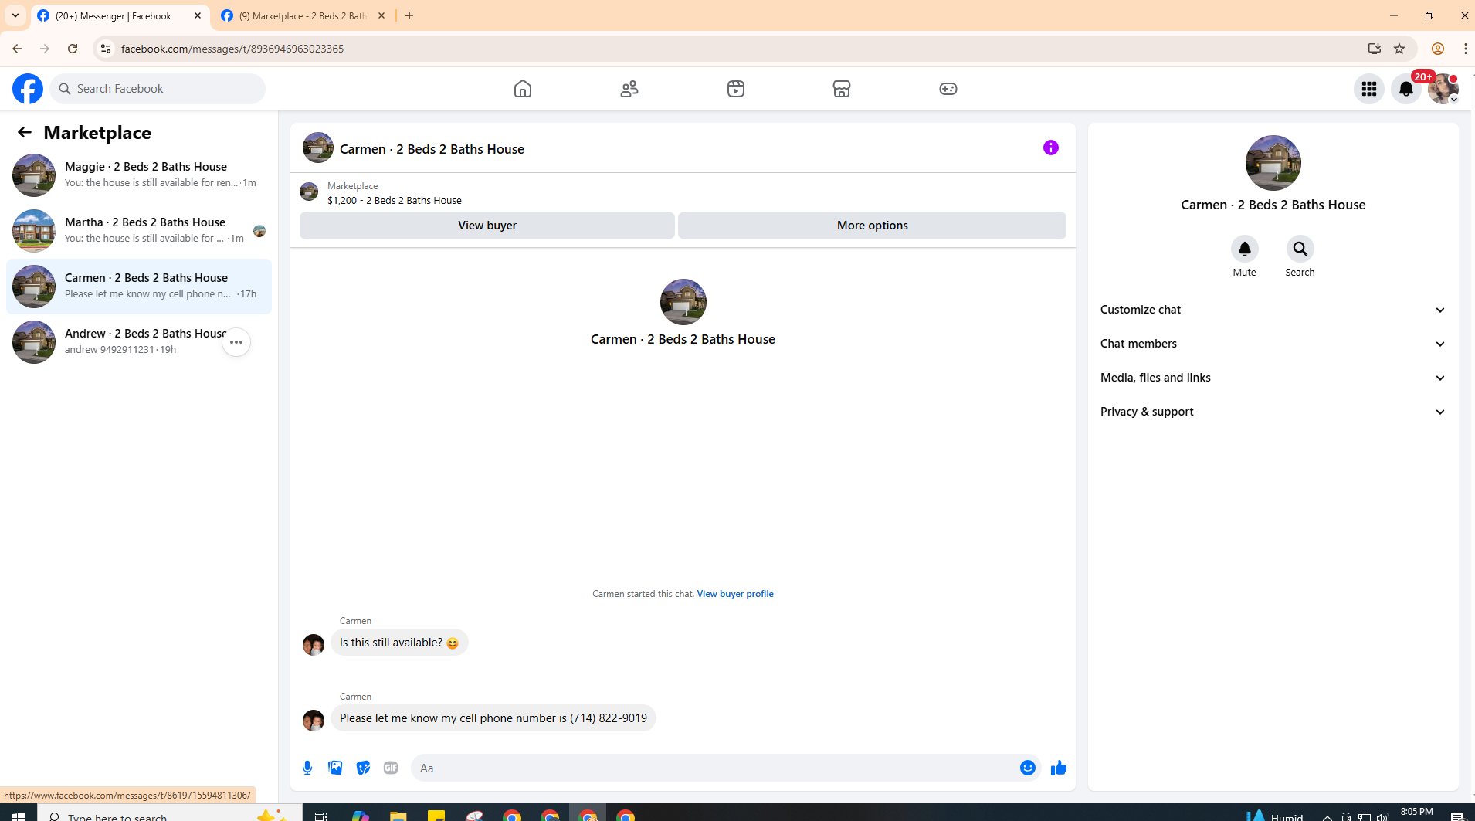The height and width of the screenshot is (821, 1475).
Task: Select Carmen · 2 Beds 2 Baths House chat
Action: click(x=139, y=287)
